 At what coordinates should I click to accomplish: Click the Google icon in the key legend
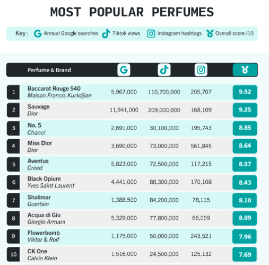coord(38,33)
